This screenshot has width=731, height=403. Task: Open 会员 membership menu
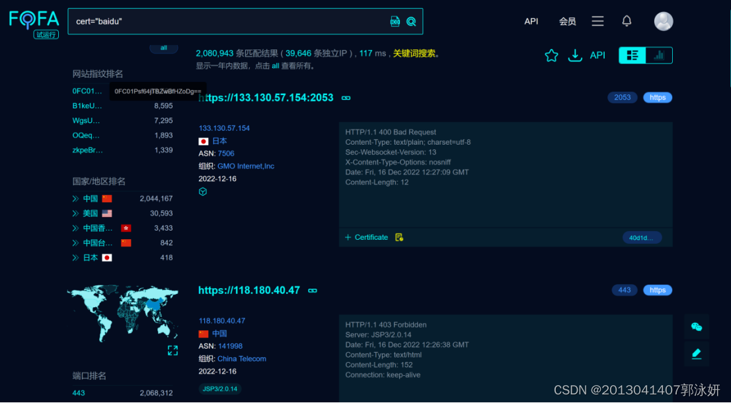(x=567, y=21)
